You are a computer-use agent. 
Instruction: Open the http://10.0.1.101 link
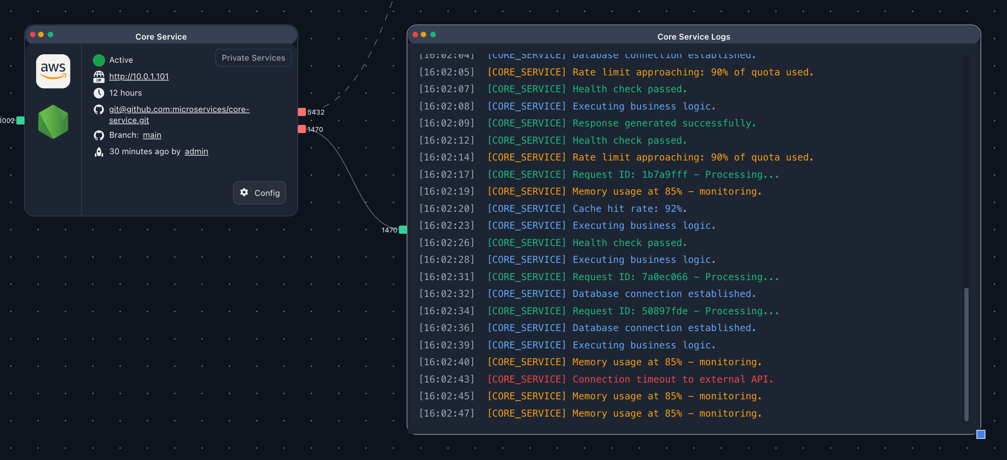click(139, 76)
